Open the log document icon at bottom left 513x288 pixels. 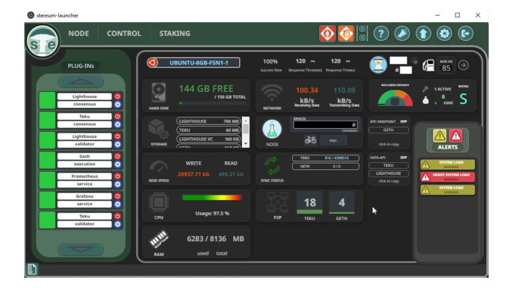pyautogui.click(x=32, y=269)
